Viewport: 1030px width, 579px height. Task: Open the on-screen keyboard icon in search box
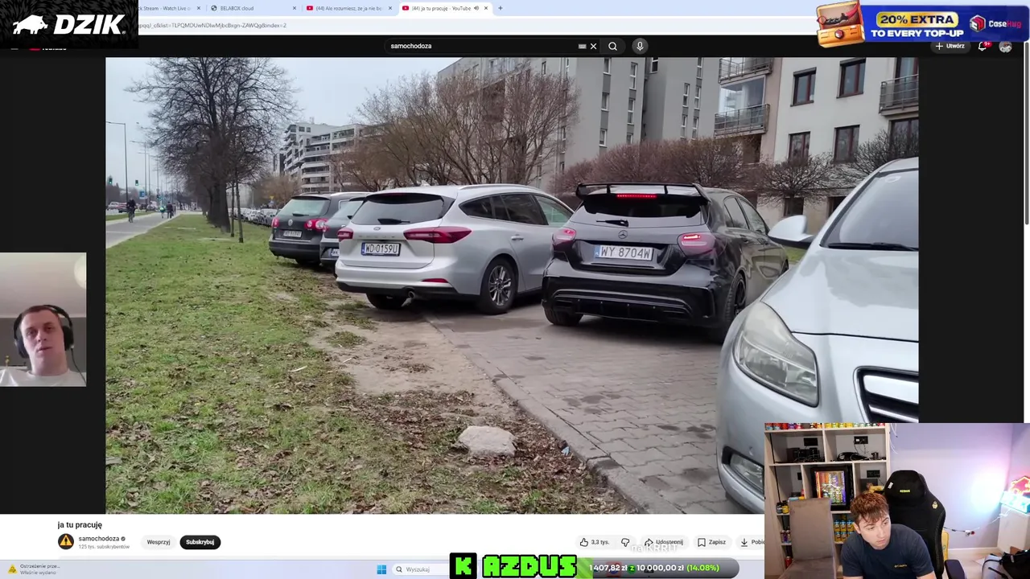pyautogui.click(x=582, y=46)
